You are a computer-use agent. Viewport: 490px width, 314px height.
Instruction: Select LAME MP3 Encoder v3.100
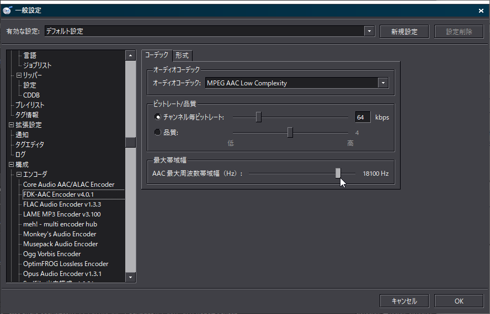point(62,214)
